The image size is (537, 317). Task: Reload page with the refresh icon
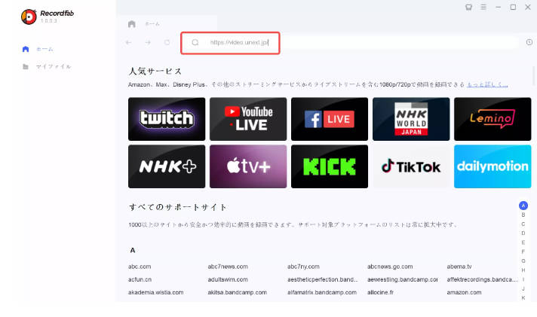point(167,42)
